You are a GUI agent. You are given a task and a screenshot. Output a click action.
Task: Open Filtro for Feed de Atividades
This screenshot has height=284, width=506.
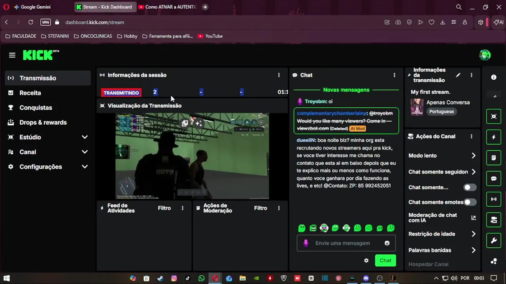[x=164, y=208]
